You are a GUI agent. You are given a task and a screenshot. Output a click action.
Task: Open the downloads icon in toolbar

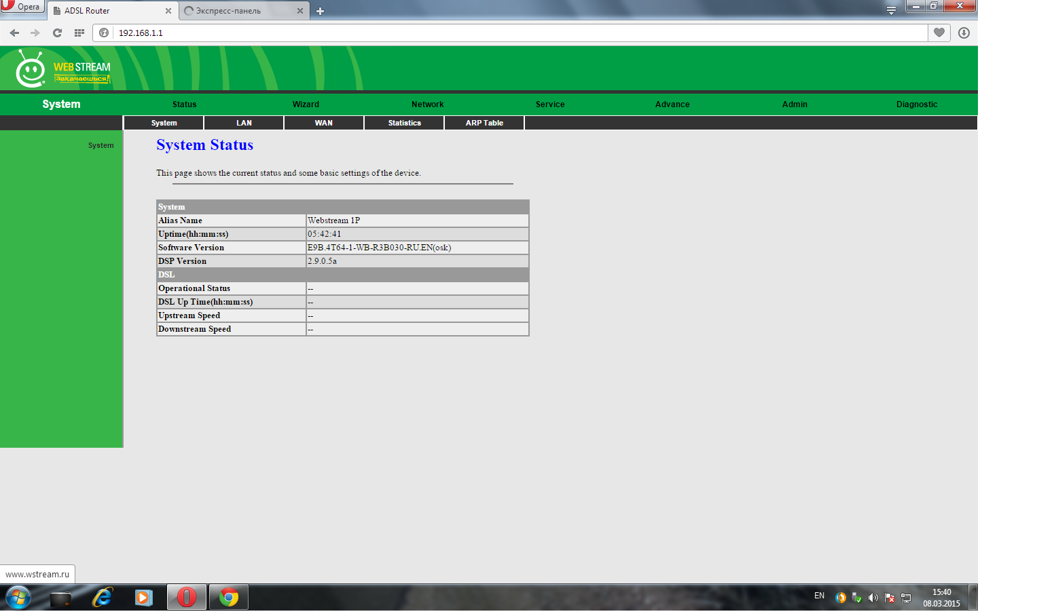tap(964, 33)
